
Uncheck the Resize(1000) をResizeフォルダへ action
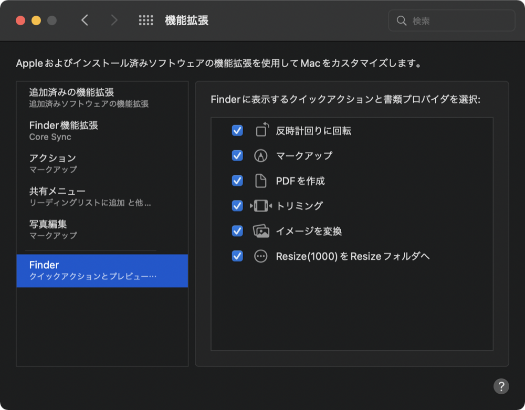pos(237,257)
